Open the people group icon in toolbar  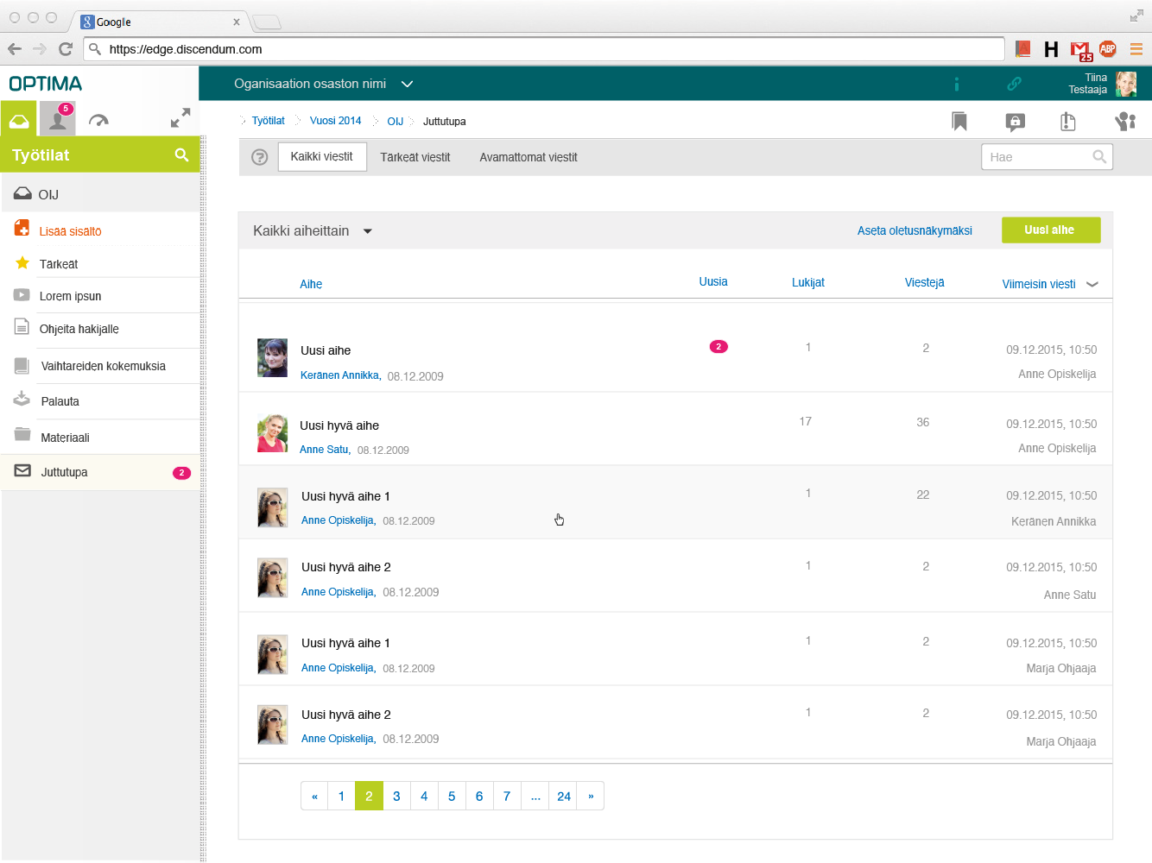(x=1124, y=122)
